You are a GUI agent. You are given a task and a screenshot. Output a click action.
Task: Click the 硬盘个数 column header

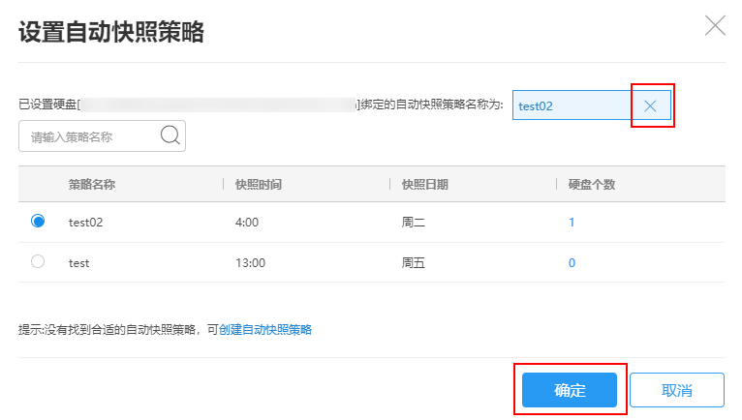[592, 185]
